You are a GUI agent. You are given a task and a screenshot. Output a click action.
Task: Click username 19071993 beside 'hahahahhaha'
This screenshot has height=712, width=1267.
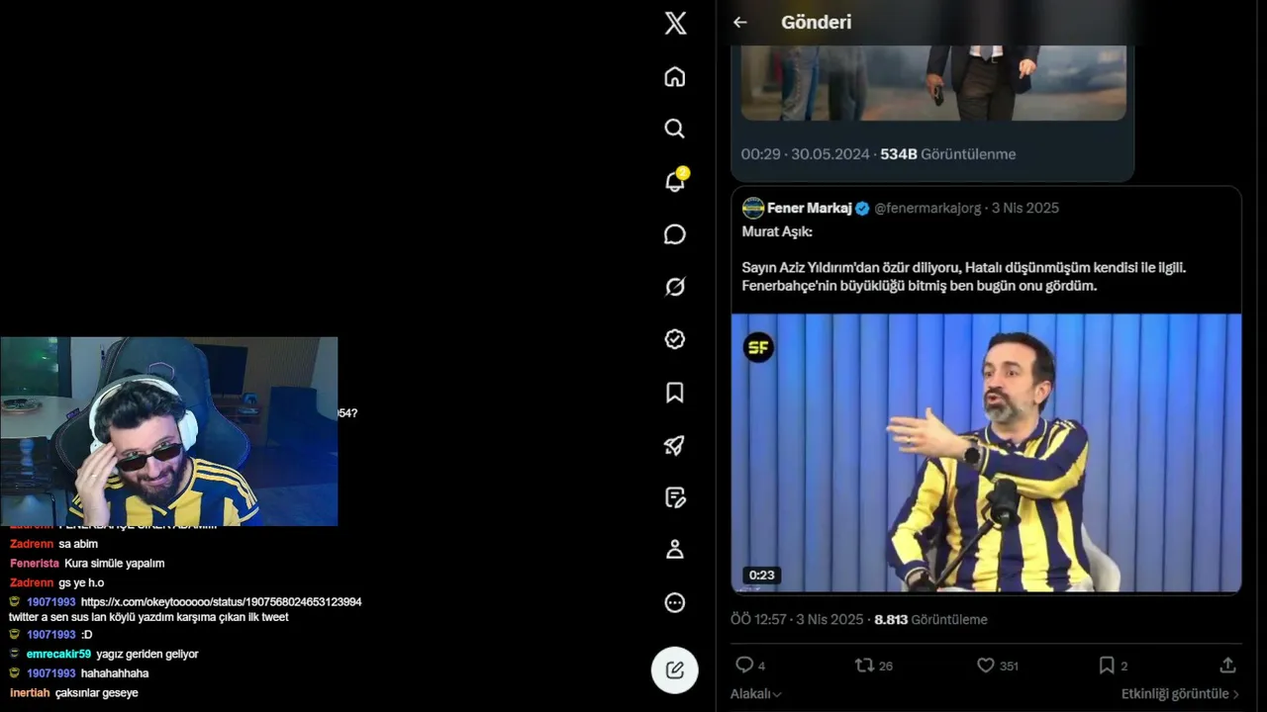pyautogui.click(x=51, y=673)
